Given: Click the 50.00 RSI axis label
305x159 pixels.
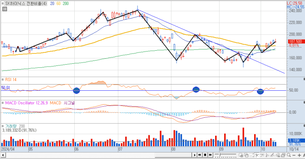Looking at the screenshot, I should point(294,90).
